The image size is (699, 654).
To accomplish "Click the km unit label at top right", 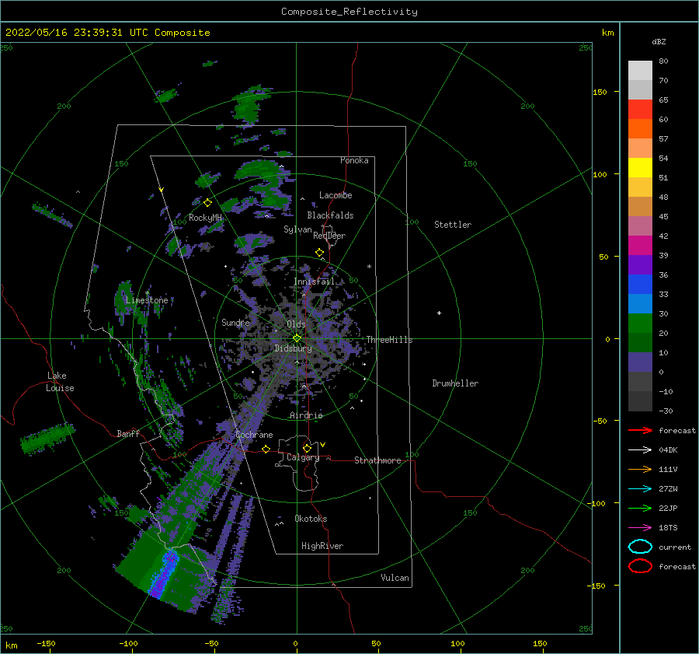I will pyautogui.click(x=607, y=33).
